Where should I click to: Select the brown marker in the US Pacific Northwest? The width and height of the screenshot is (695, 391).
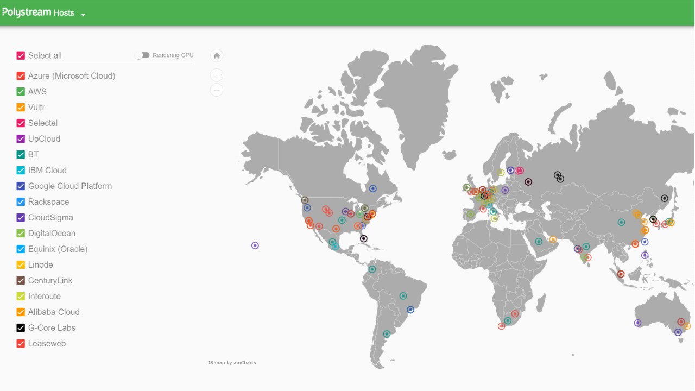305,200
